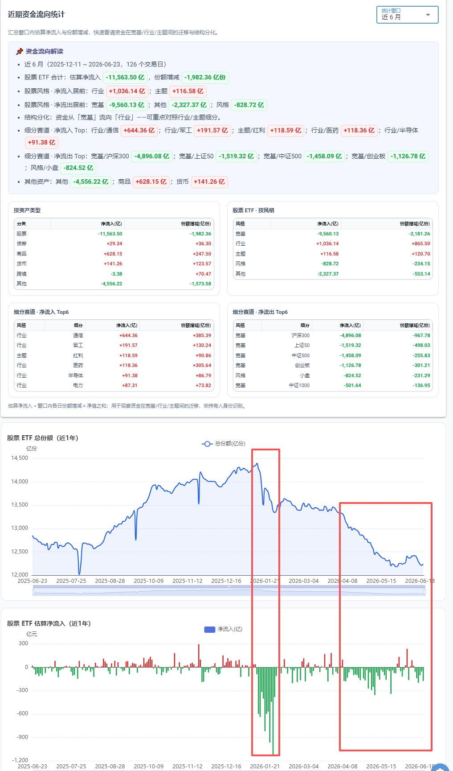Click the 债券 row in 按资产类型 table

tap(114, 244)
